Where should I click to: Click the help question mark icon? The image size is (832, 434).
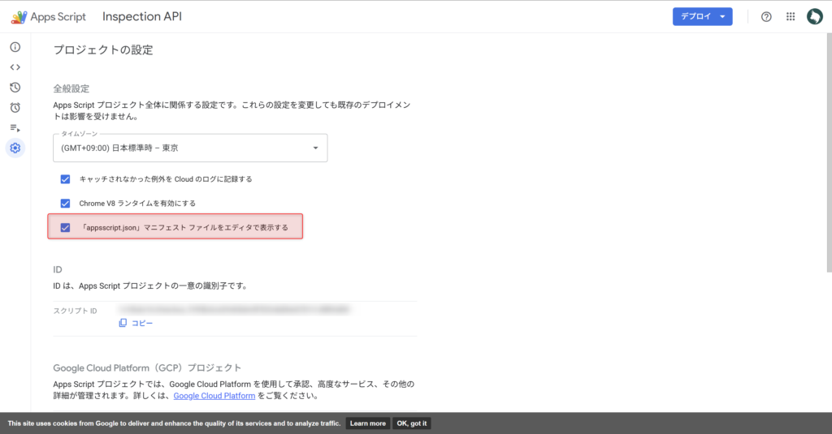(766, 17)
